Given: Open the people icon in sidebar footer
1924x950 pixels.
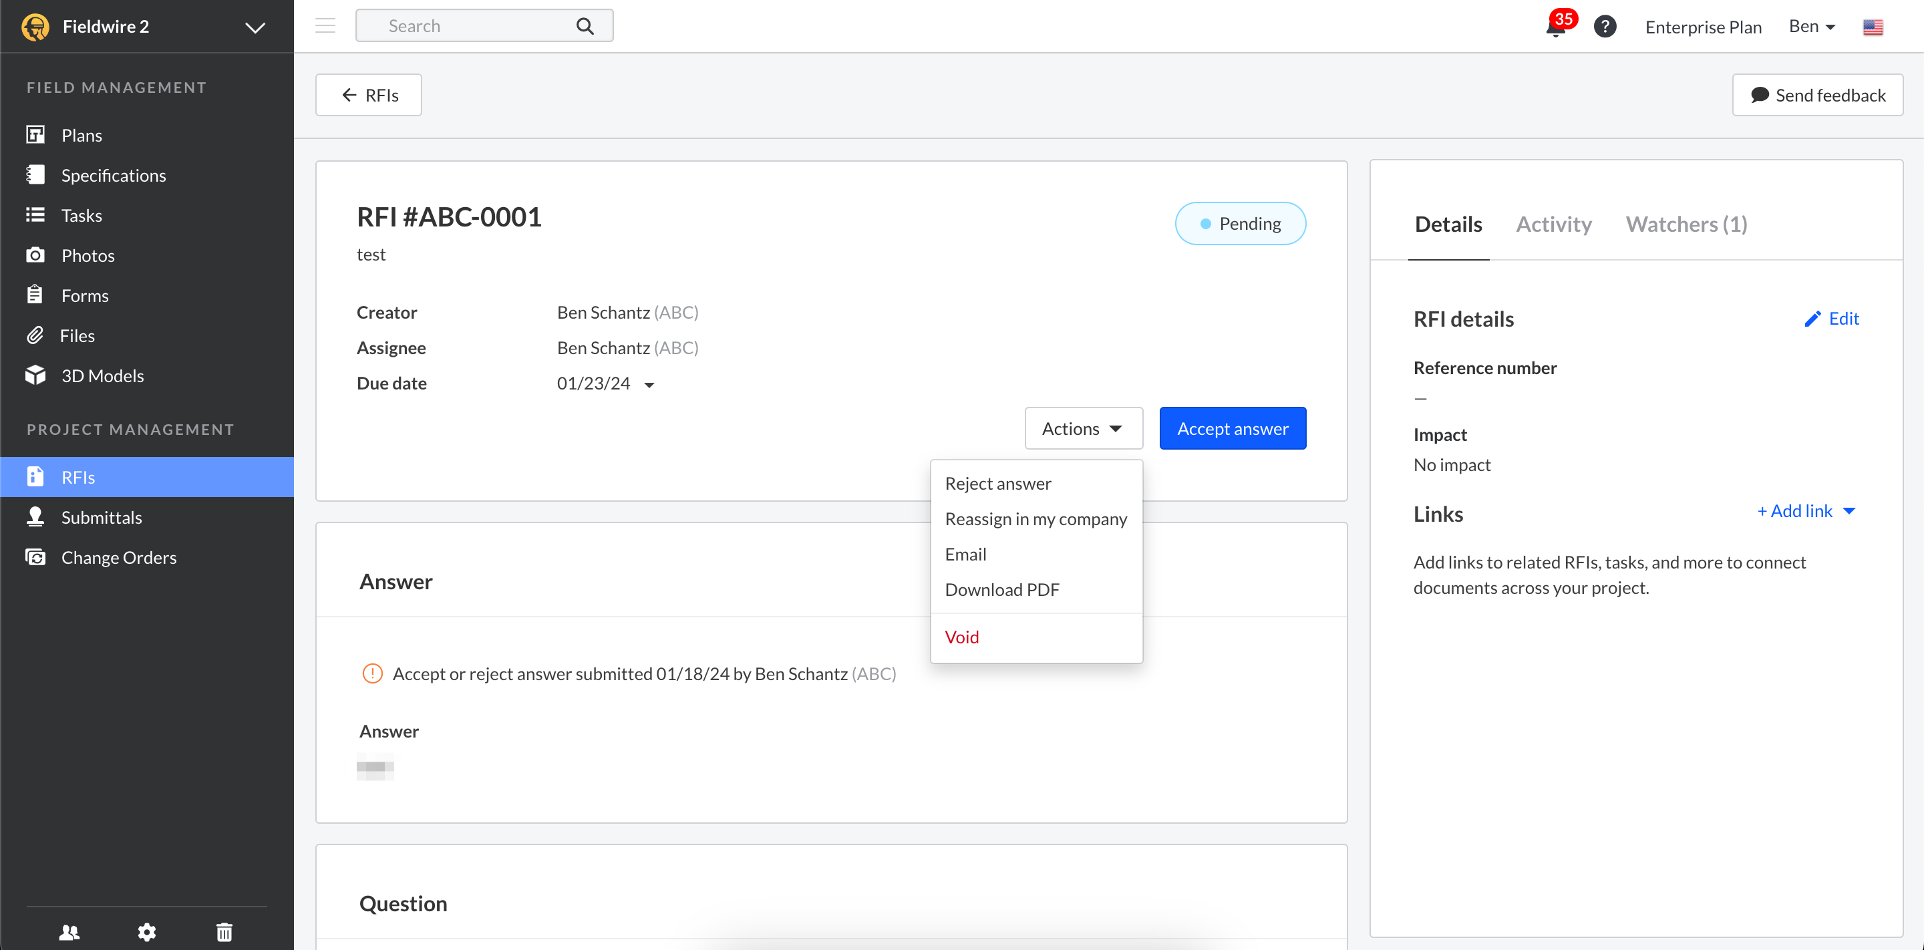Looking at the screenshot, I should (69, 931).
